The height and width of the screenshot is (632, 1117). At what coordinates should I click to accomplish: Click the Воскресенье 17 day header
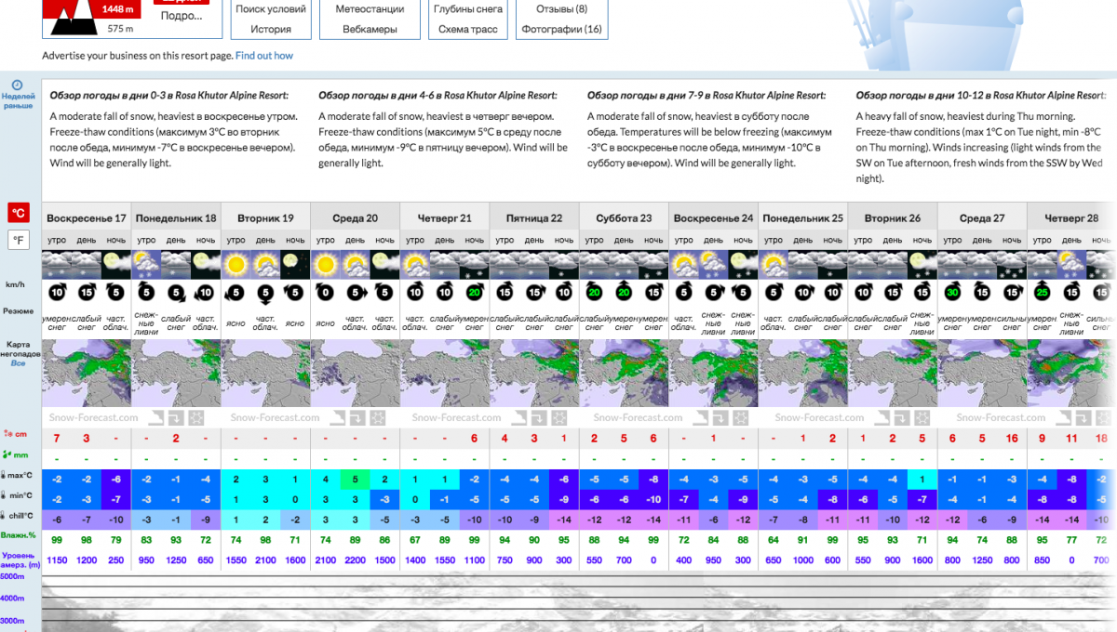coord(87,218)
